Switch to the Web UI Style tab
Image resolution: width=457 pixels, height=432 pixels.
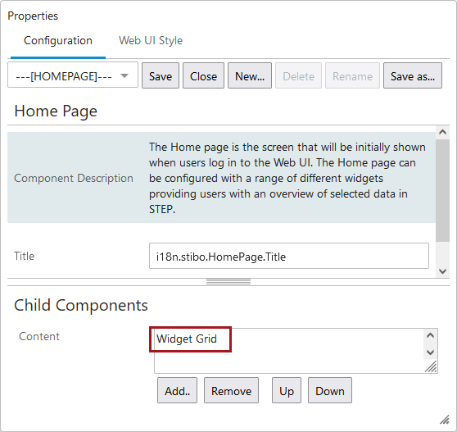click(x=151, y=40)
